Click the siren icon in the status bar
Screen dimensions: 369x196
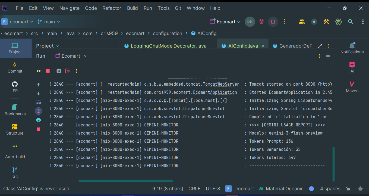click(x=360, y=189)
